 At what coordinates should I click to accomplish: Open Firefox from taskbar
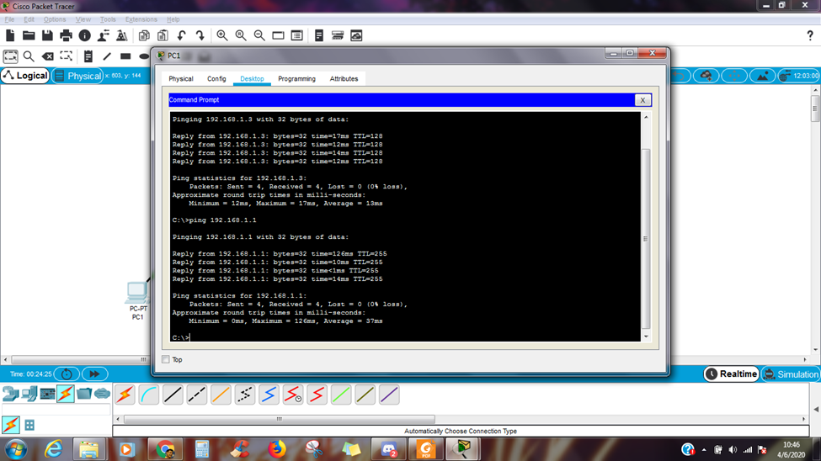(x=277, y=449)
